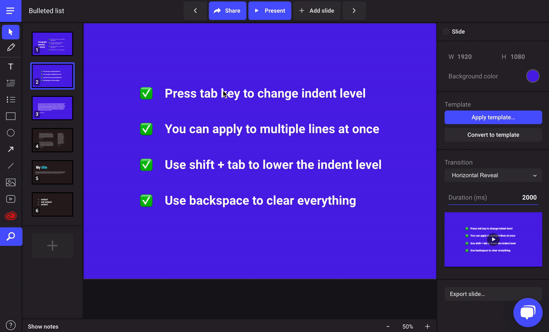Image resolution: width=549 pixels, height=332 pixels.
Task: Open the hamburger main menu
Action: click(x=11, y=11)
